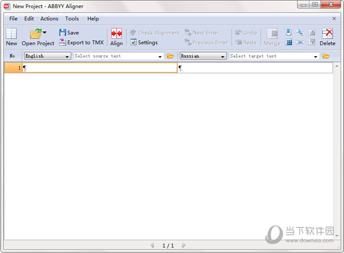Viewport: 344px width, 253px height.
Task: Go to next page arrow
Action: click(184, 246)
